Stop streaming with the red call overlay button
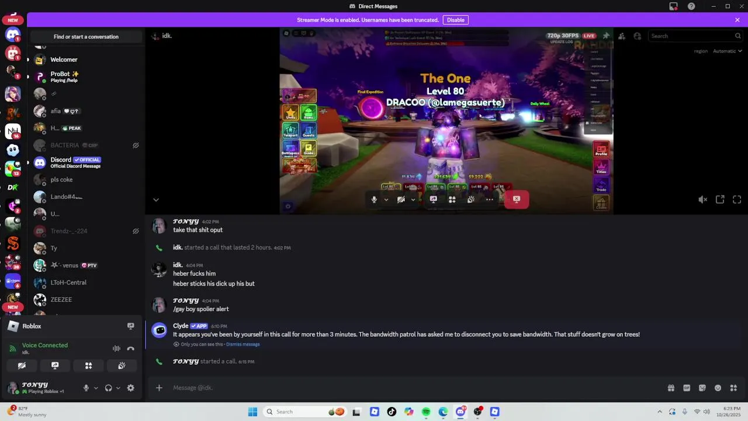The width and height of the screenshot is (748, 421). pyautogui.click(x=517, y=199)
